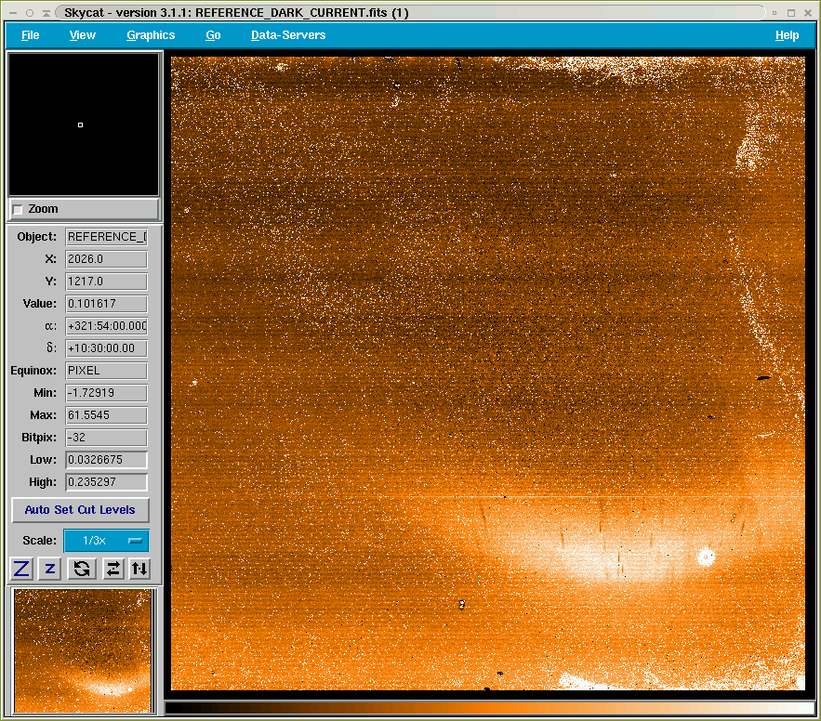
Task: Open the File menu
Action: pos(30,35)
